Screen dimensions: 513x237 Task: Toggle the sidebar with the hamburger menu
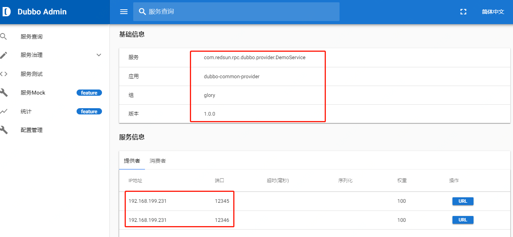click(x=123, y=12)
